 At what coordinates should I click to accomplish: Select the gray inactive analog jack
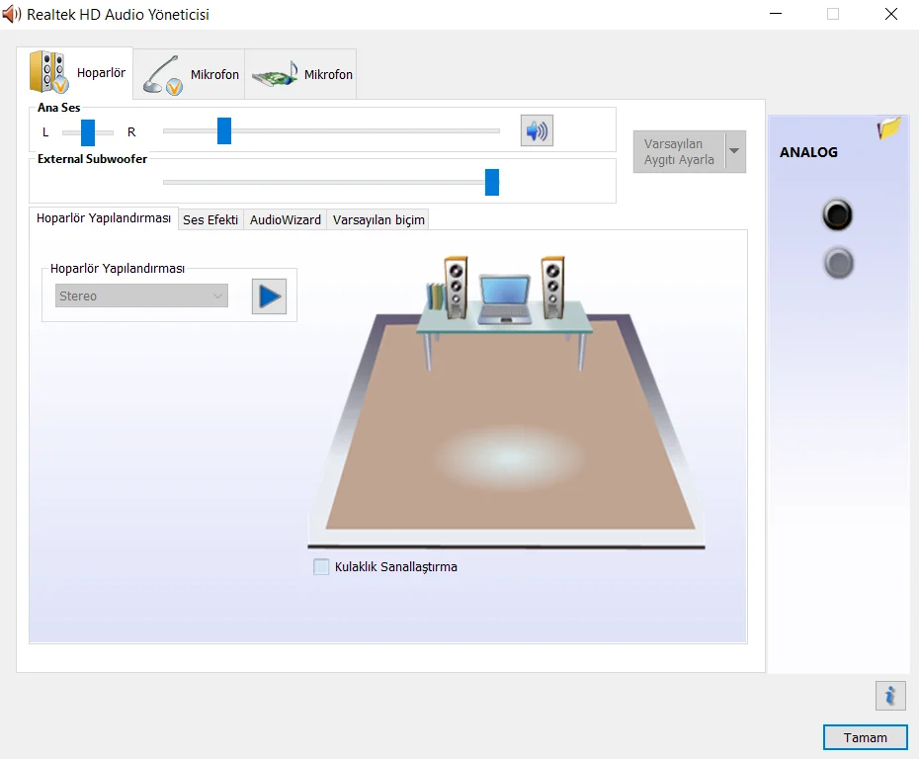[x=838, y=263]
